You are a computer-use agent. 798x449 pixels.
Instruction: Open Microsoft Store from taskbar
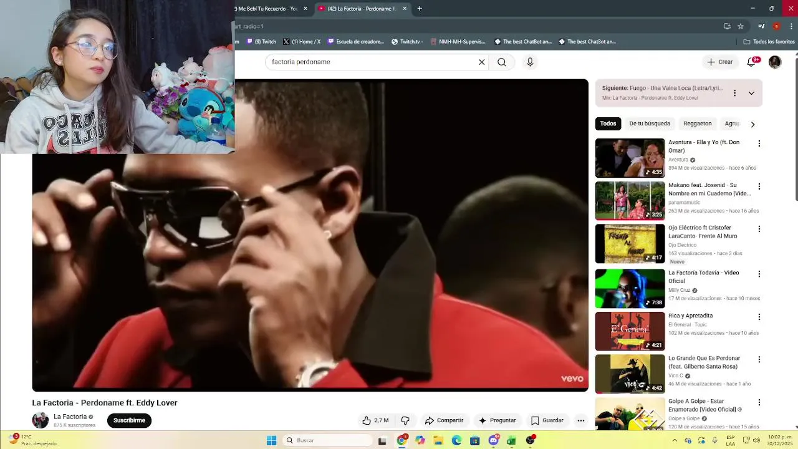474,440
